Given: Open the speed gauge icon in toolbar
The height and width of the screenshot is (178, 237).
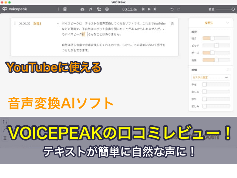Looking at the screenshot, I should (x=82, y=9).
